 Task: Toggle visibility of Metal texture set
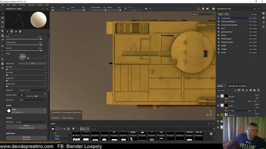pos(219,35)
